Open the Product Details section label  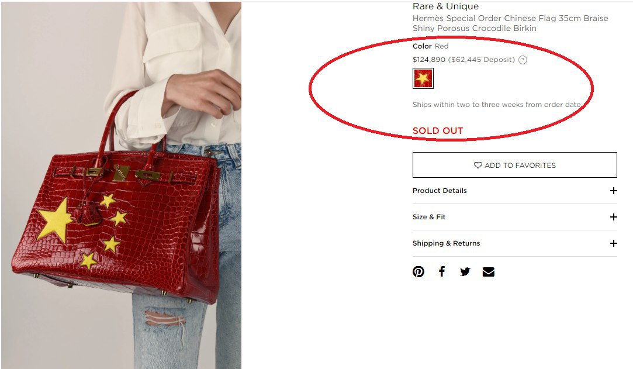tap(440, 191)
